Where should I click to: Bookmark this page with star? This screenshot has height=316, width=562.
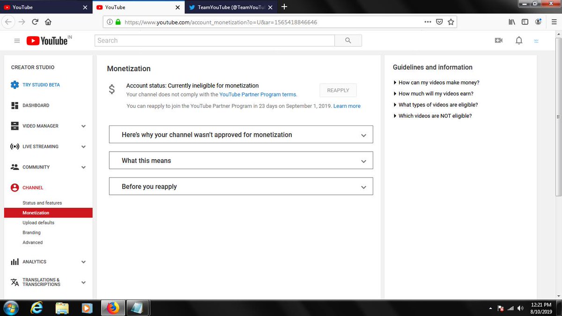[x=451, y=22]
